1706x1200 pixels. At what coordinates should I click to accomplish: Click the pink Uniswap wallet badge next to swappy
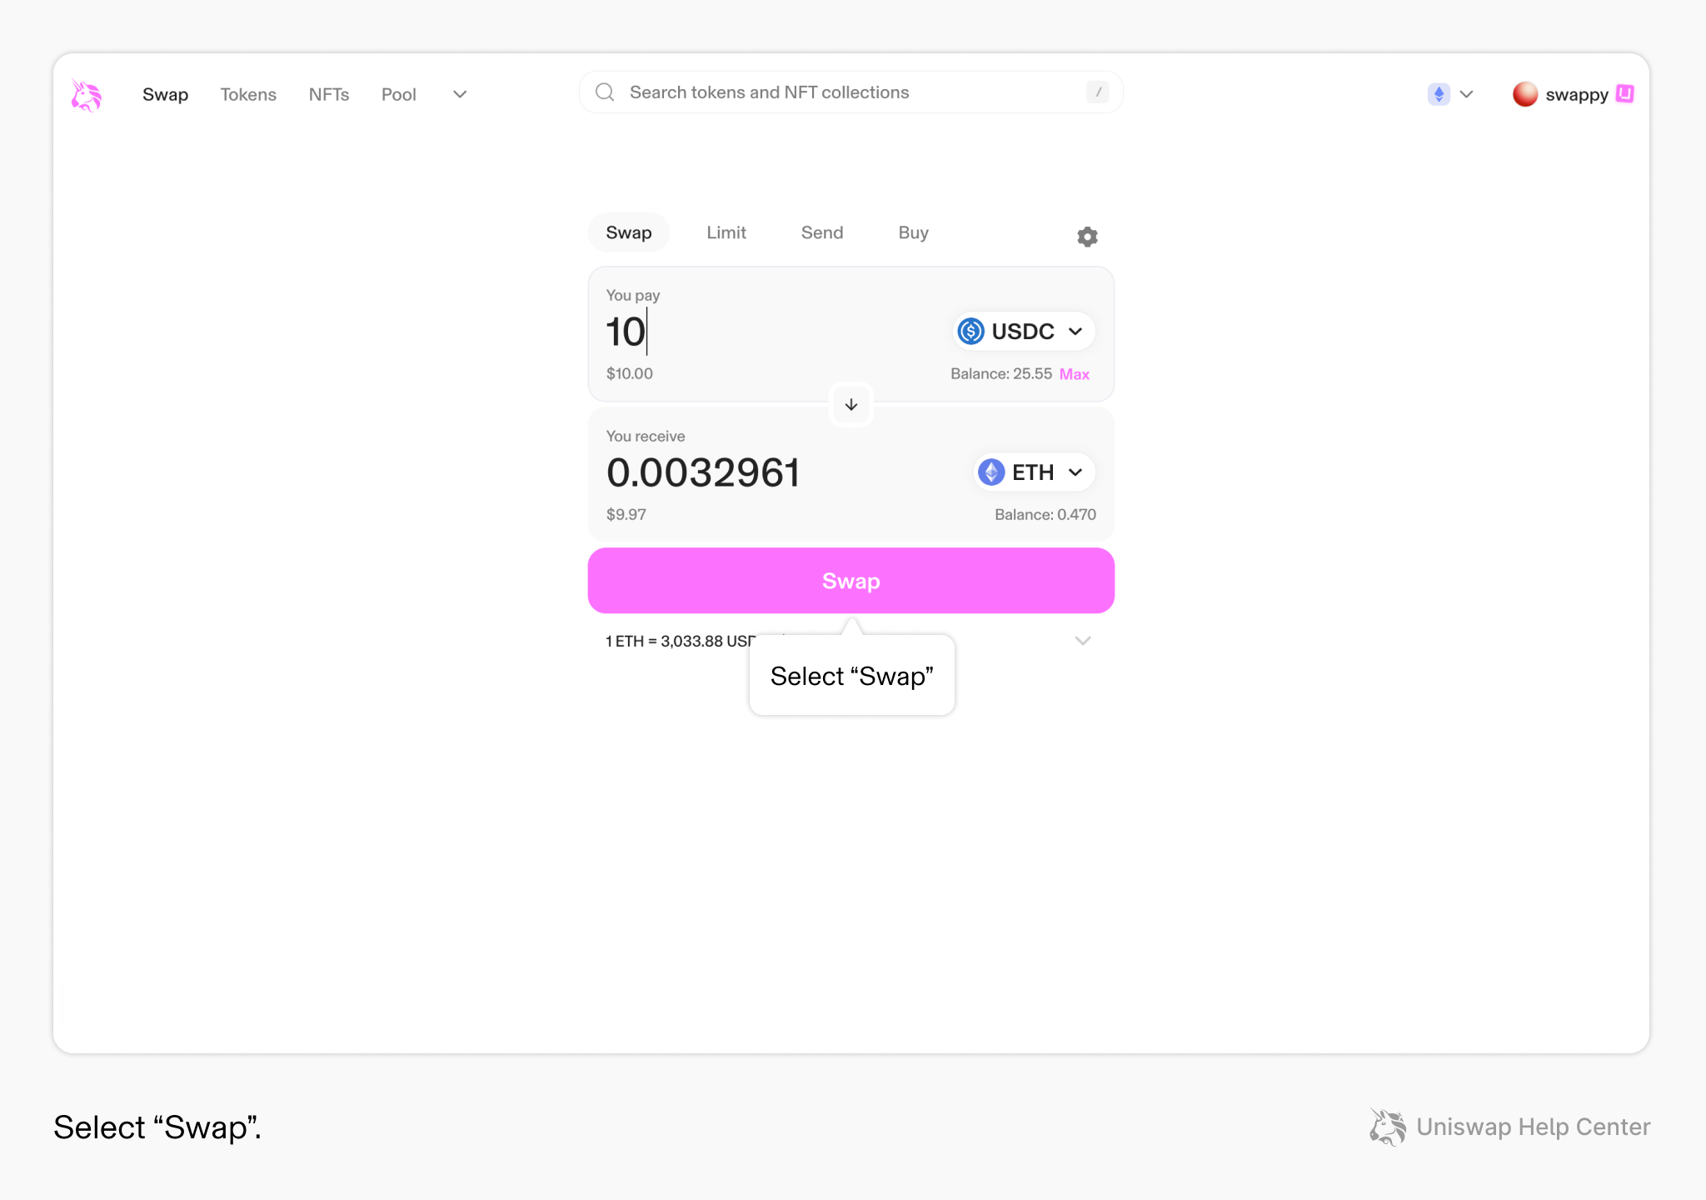1624,93
